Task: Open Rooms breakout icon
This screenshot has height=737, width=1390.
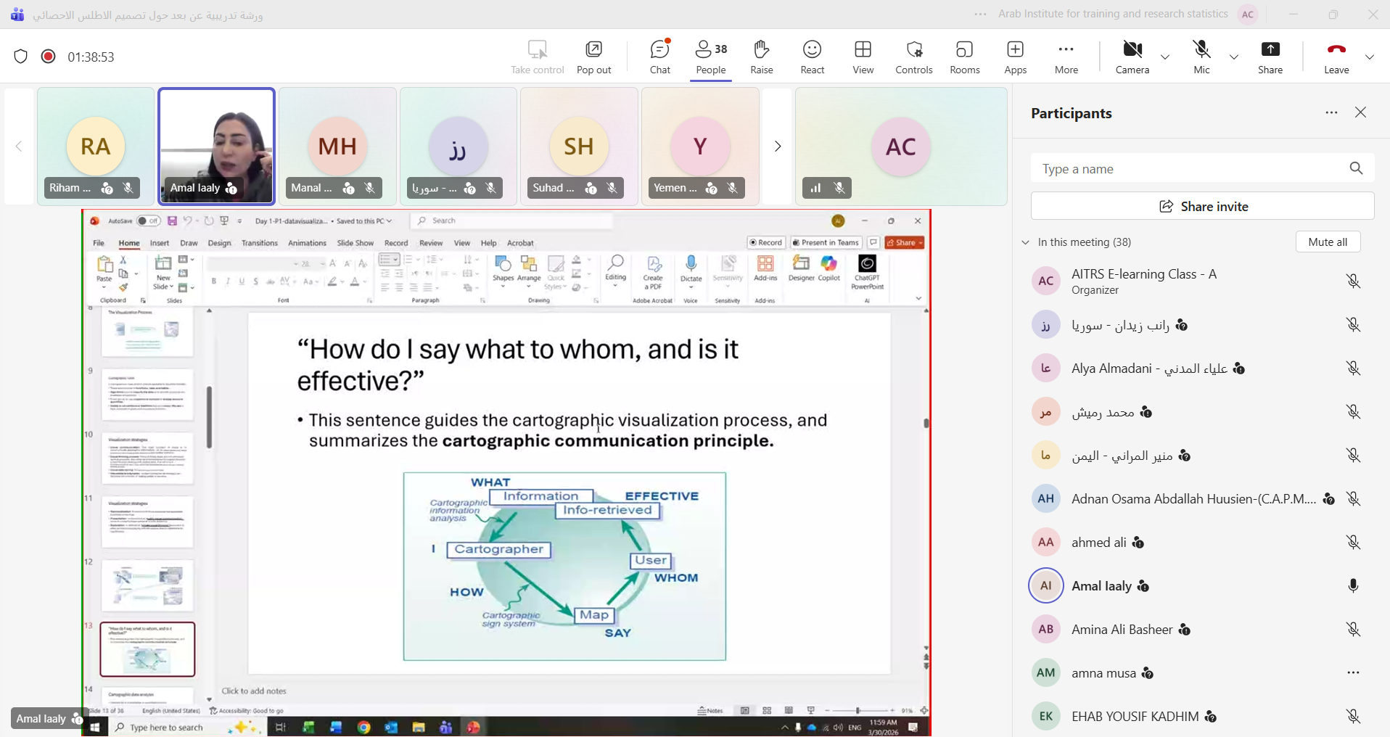Action: coord(964,57)
